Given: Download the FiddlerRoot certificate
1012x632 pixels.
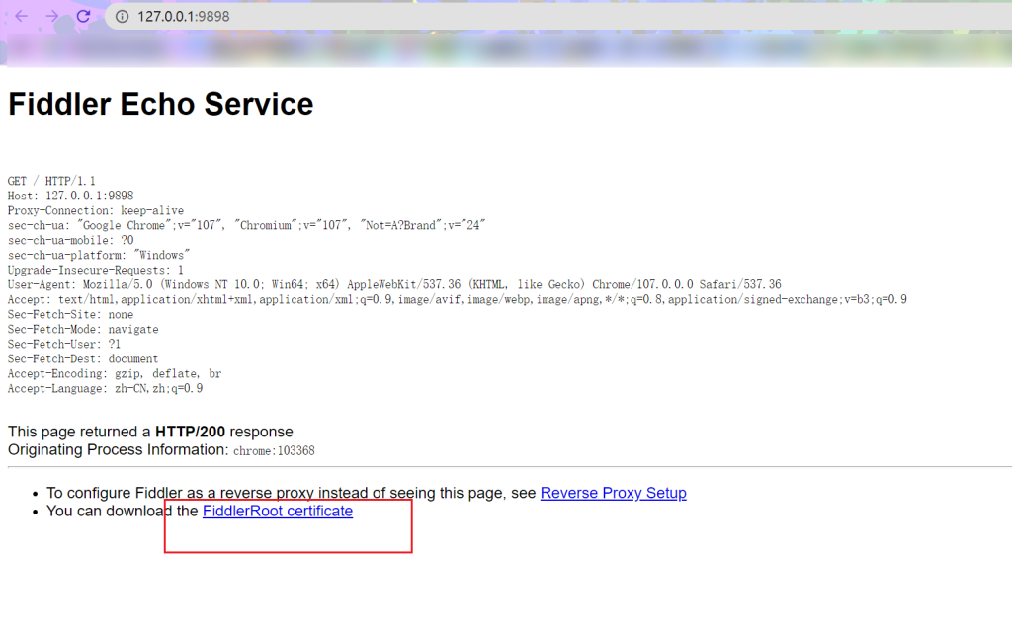Looking at the screenshot, I should (278, 511).
